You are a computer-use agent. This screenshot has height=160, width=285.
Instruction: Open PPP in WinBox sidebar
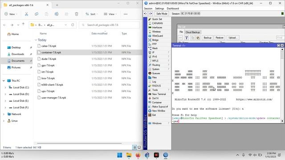[x=154, y=44]
